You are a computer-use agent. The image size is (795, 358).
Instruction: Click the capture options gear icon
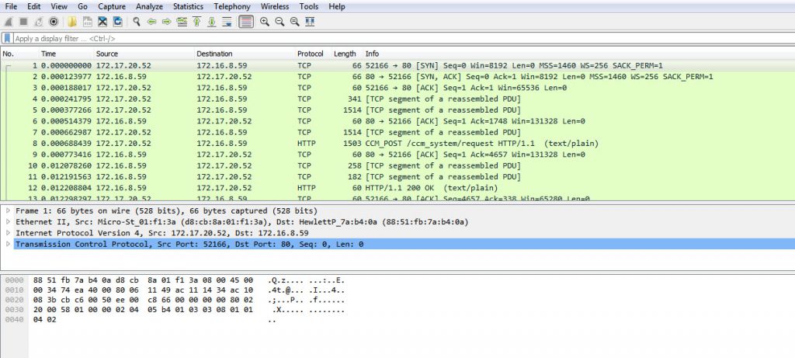54,22
